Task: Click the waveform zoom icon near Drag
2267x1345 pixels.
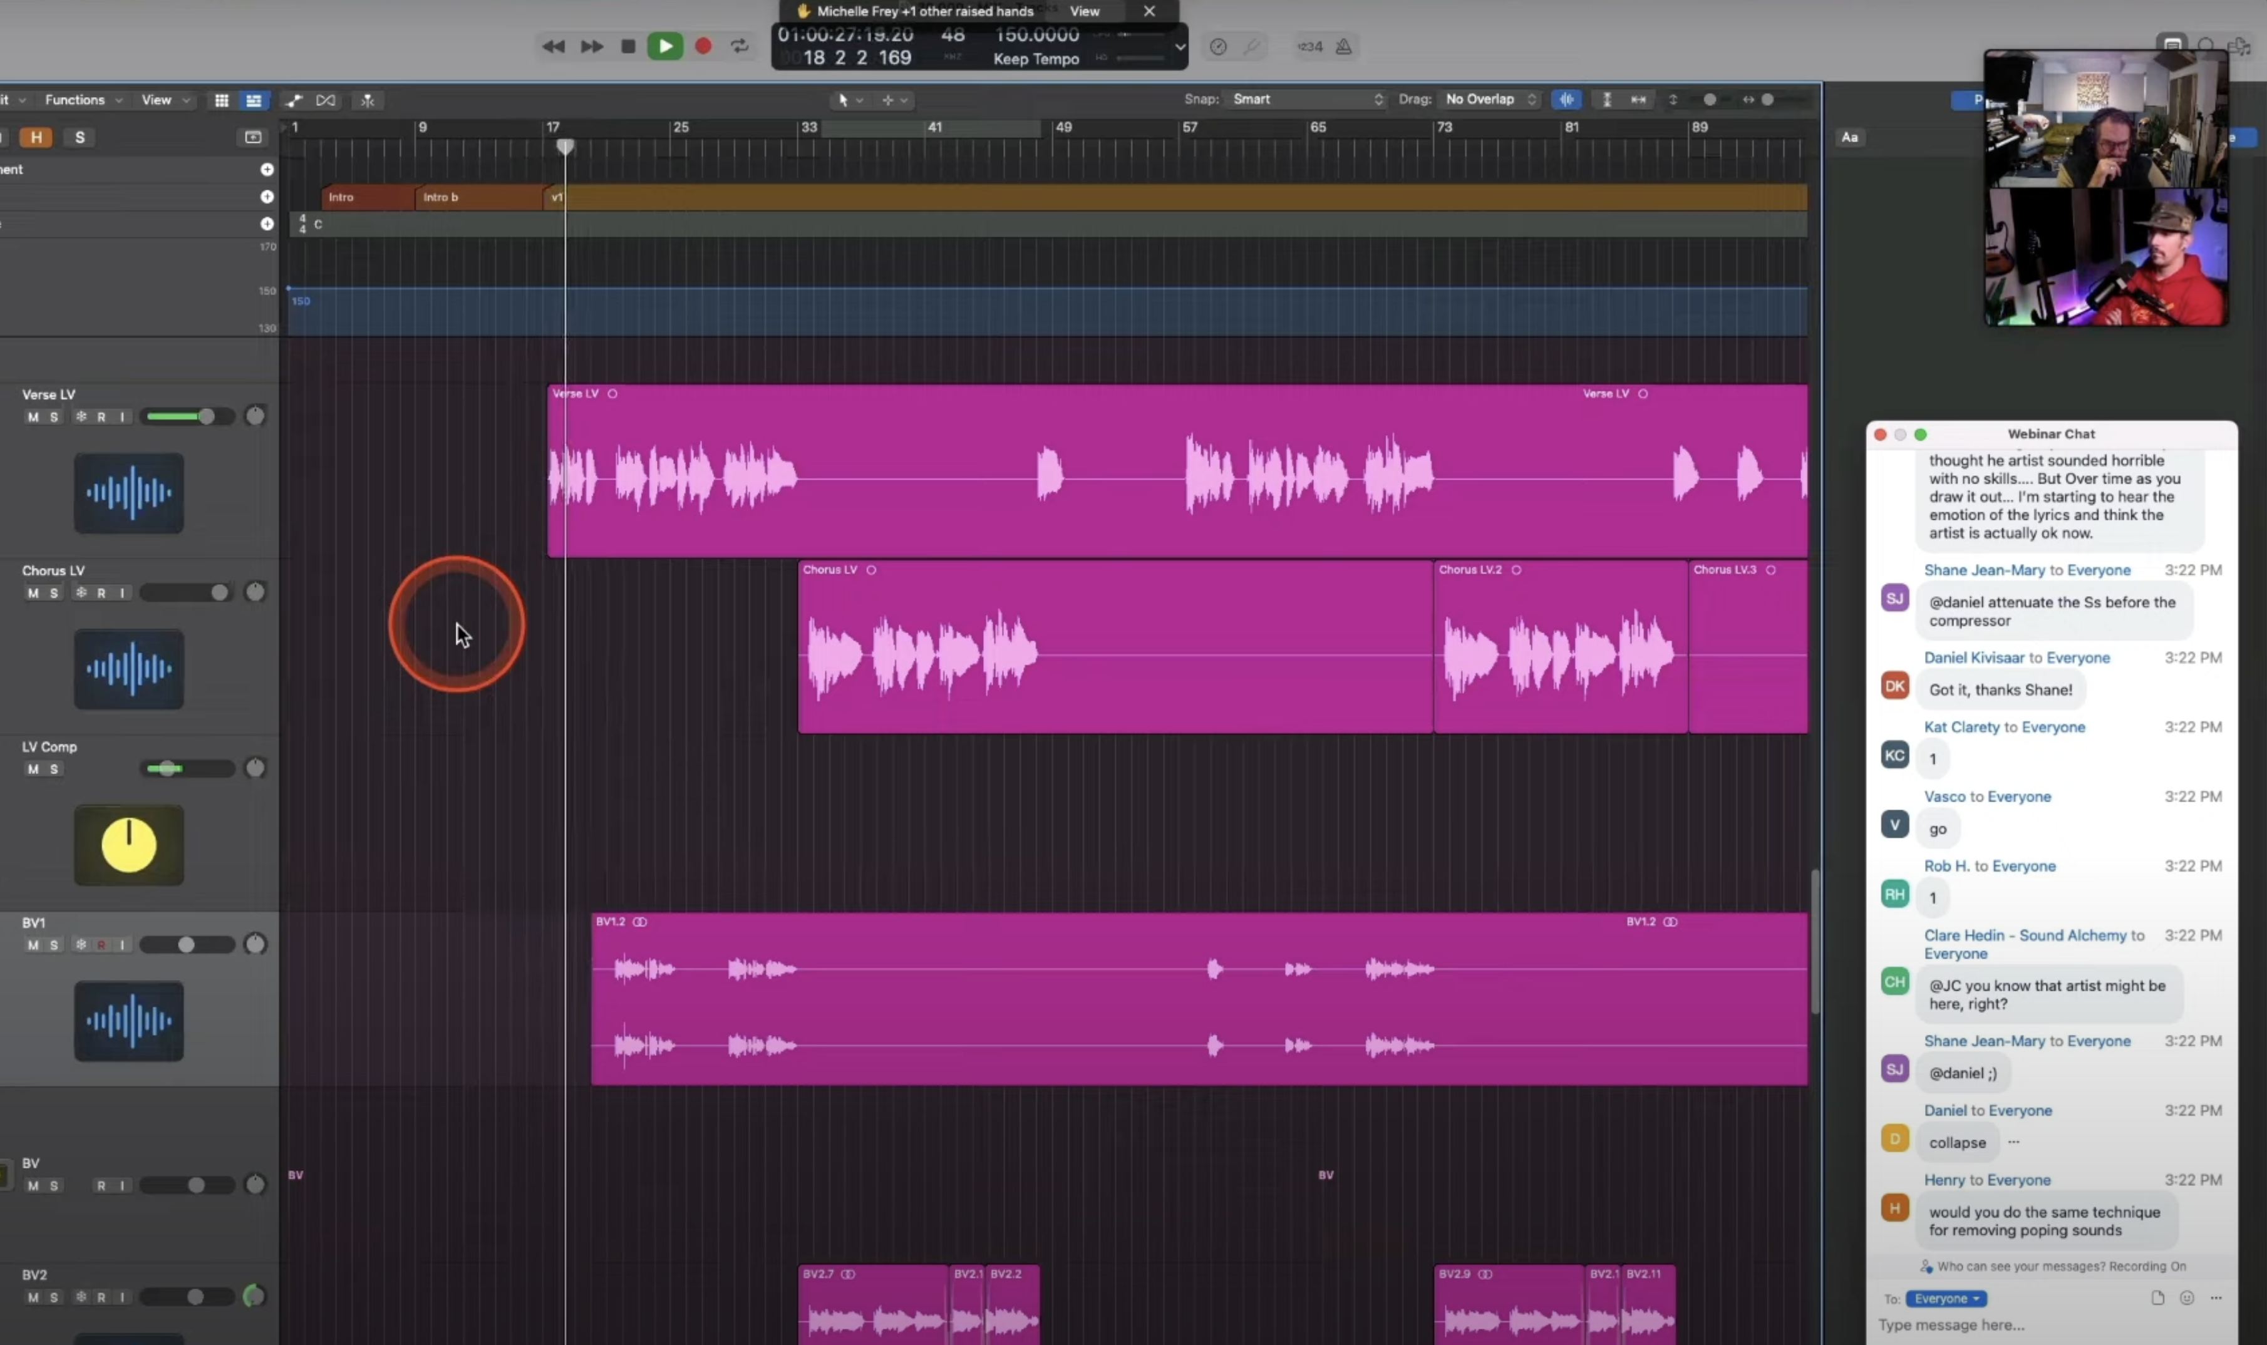Action: click(x=1566, y=100)
